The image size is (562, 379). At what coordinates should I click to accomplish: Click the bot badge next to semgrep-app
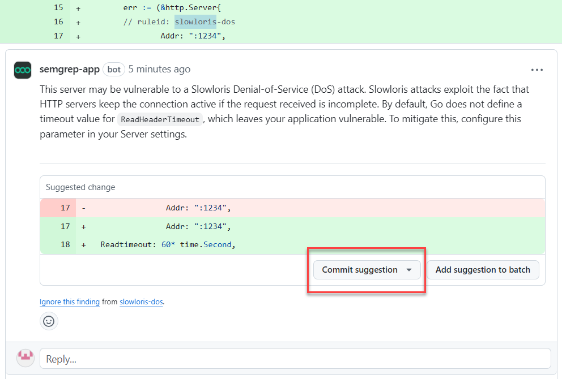[x=113, y=69]
